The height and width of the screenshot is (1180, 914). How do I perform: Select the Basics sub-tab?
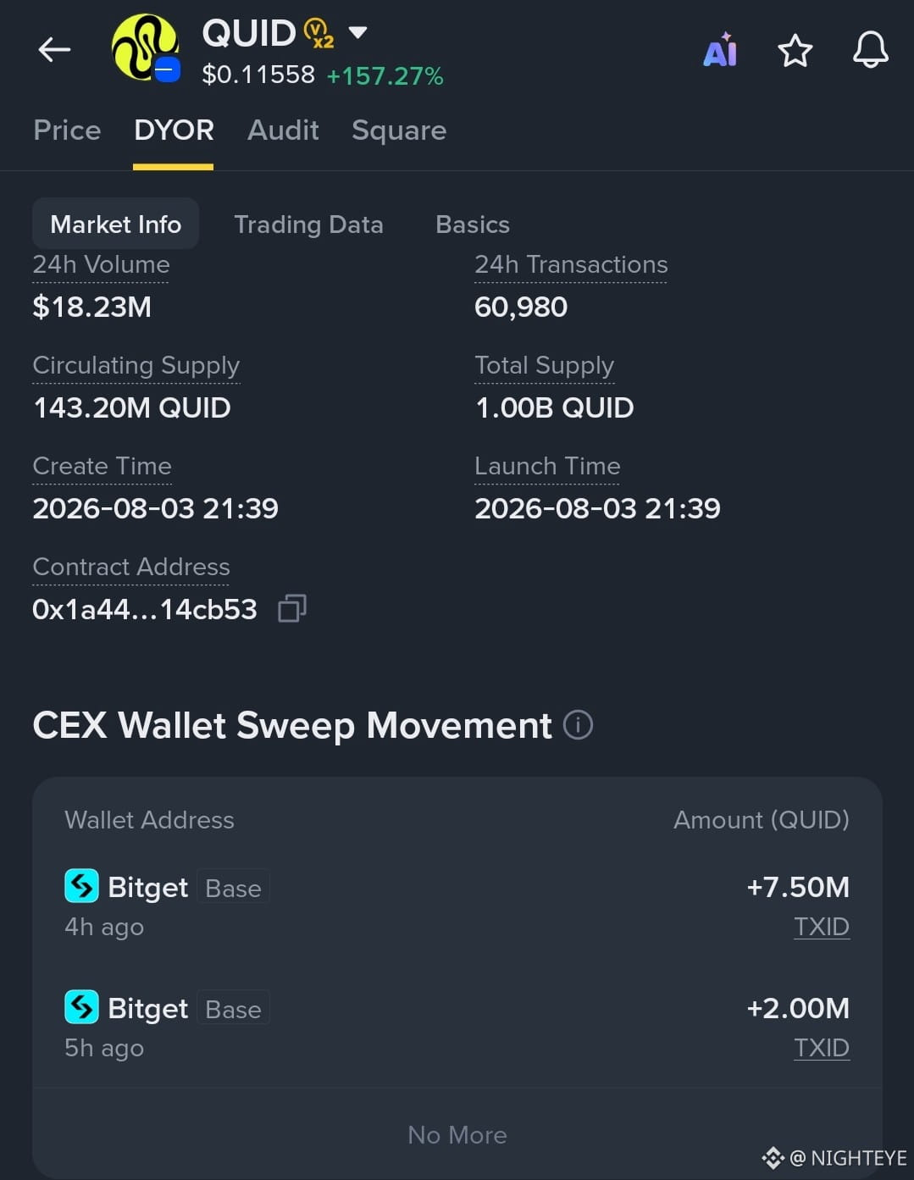click(473, 224)
